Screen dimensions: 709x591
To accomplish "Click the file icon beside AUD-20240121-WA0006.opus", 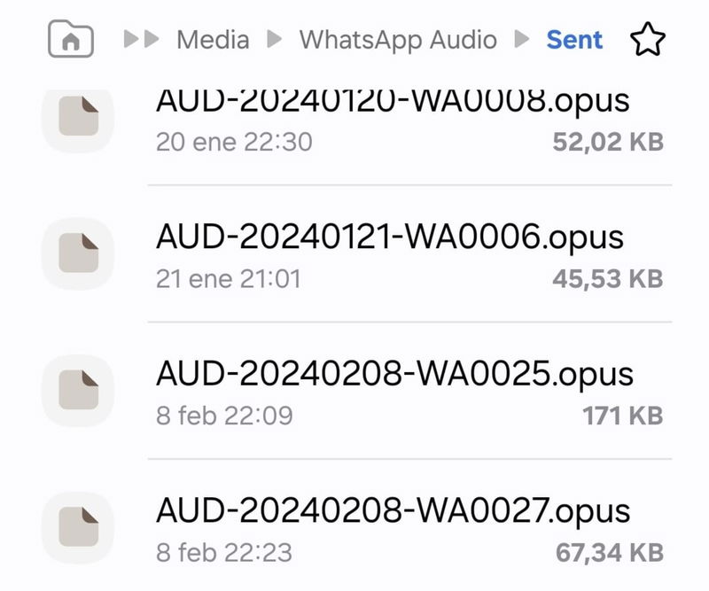I will (78, 254).
